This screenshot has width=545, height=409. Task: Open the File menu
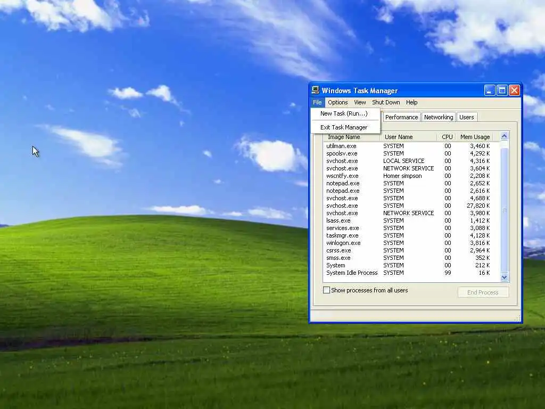[317, 102]
